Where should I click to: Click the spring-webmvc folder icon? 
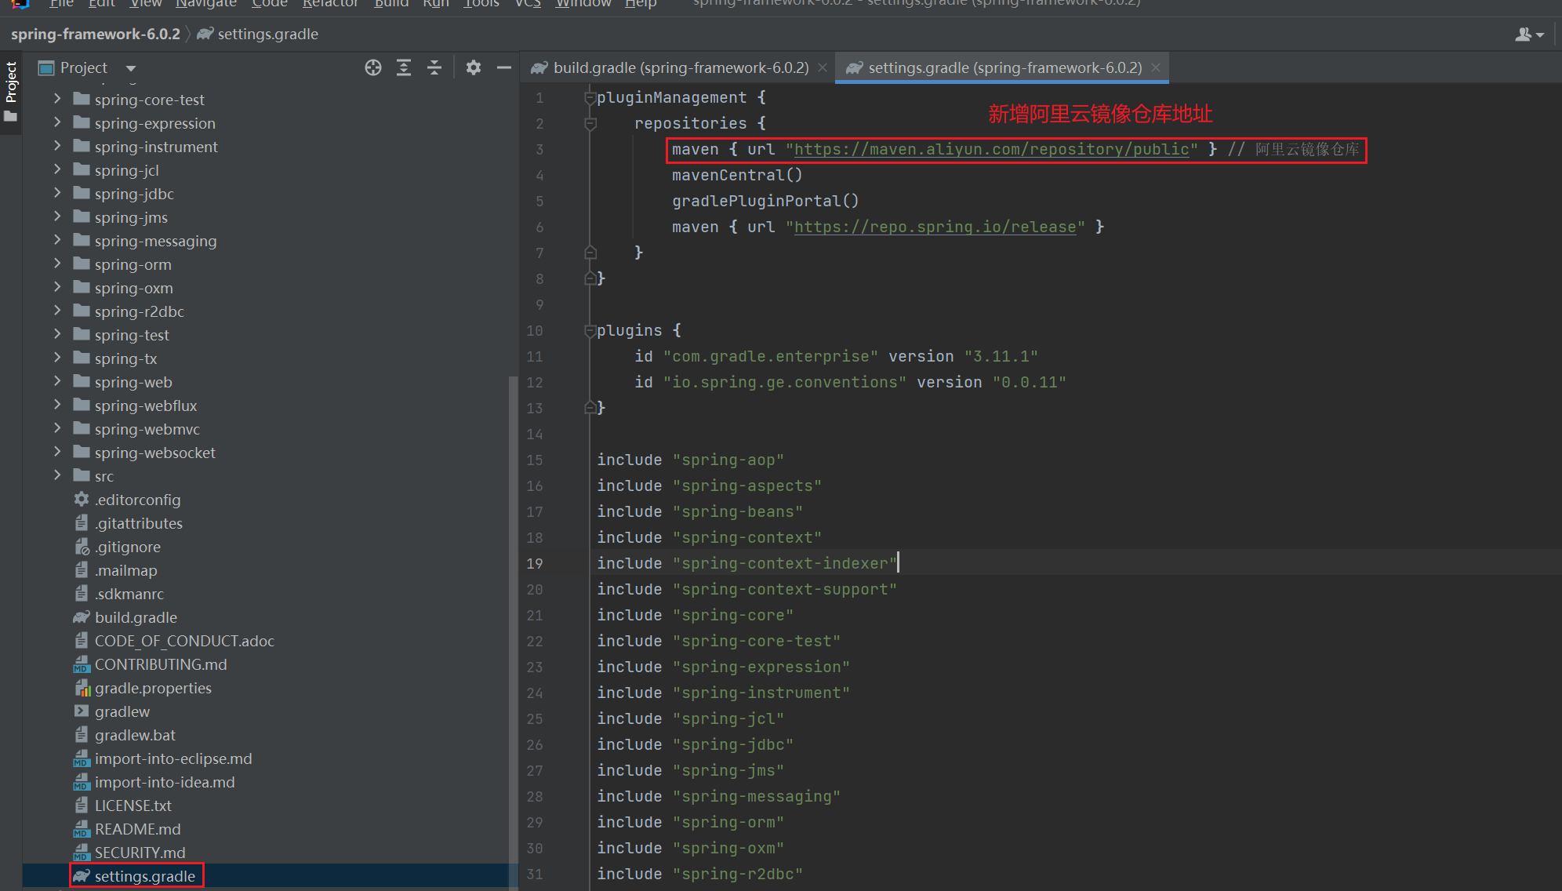click(82, 429)
